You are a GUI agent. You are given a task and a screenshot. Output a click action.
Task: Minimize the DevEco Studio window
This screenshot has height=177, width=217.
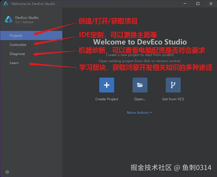click(185, 4)
